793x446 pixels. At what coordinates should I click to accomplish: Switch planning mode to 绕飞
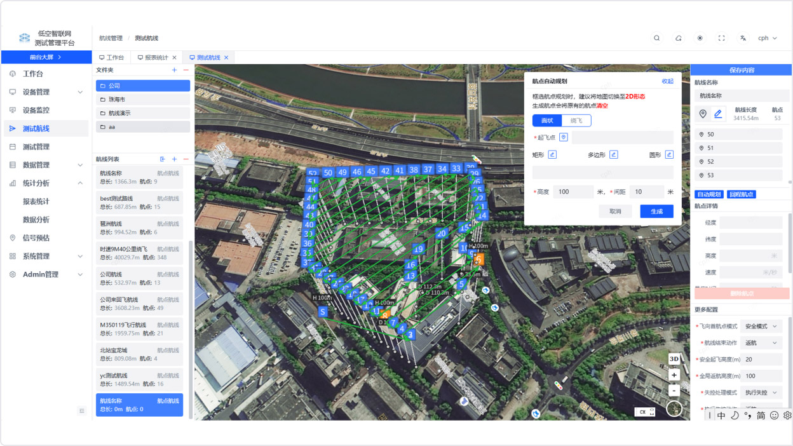(x=576, y=121)
